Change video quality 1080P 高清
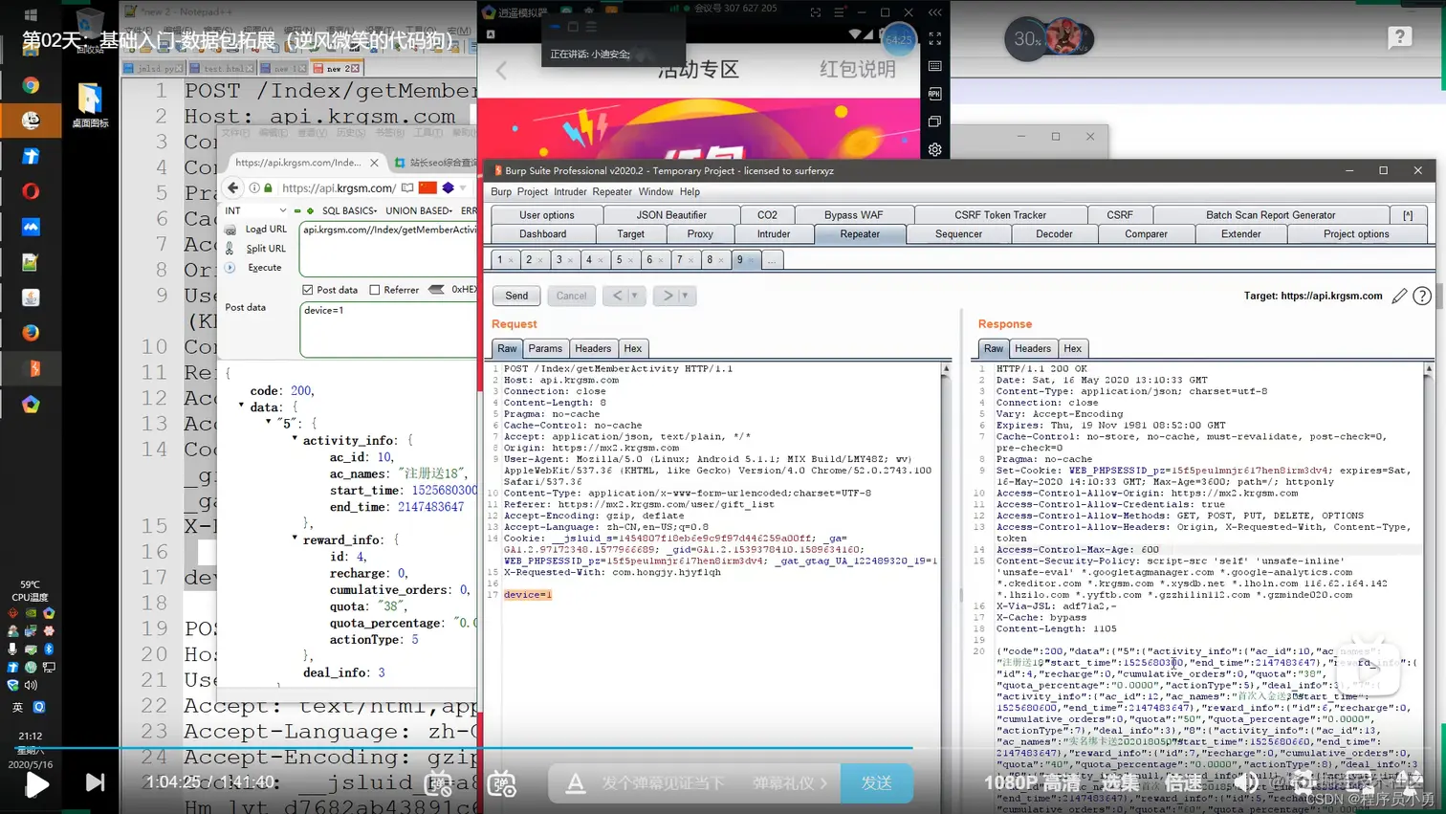The height and width of the screenshot is (814, 1446). [x=1032, y=782]
